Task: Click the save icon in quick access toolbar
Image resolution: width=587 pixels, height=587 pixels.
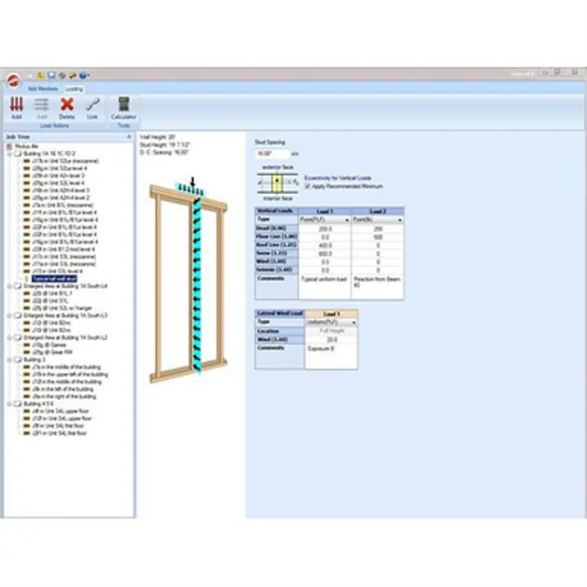Action: (x=51, y=75)
